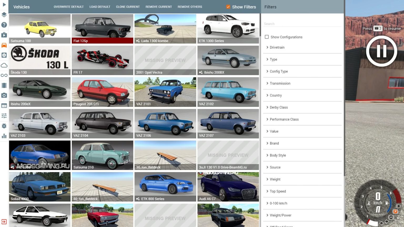
Task: Click the red exit icon
Action: (x=4, y=221)
